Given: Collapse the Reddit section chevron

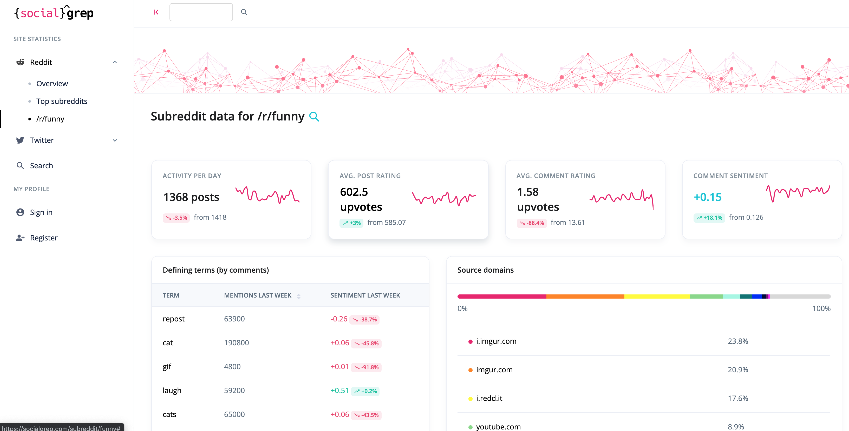Looking at the screenshot, I should (x=115, y=62).
